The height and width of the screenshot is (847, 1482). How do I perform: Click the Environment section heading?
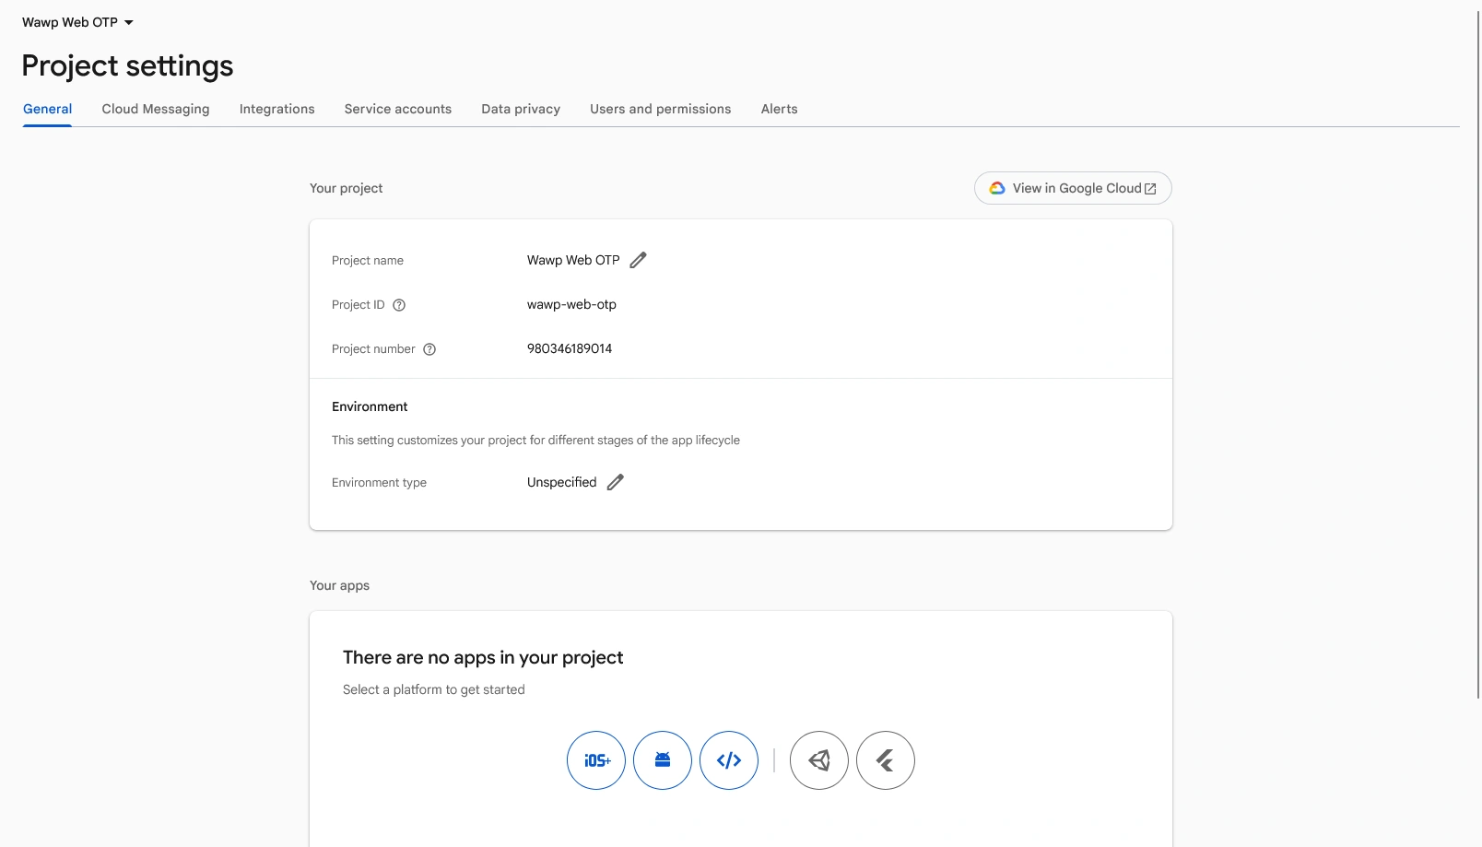pyautogui.click(x=370, y=406)
